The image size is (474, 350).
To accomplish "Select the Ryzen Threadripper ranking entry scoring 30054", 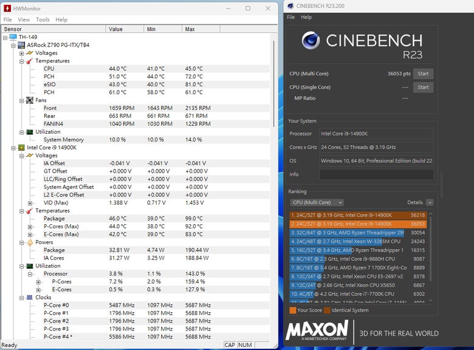I will coord(358,233).
